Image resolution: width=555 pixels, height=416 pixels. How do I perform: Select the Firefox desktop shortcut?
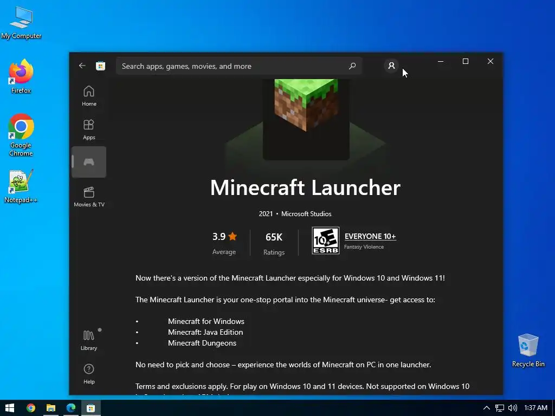pyautogui.click(x=21, y=76)
